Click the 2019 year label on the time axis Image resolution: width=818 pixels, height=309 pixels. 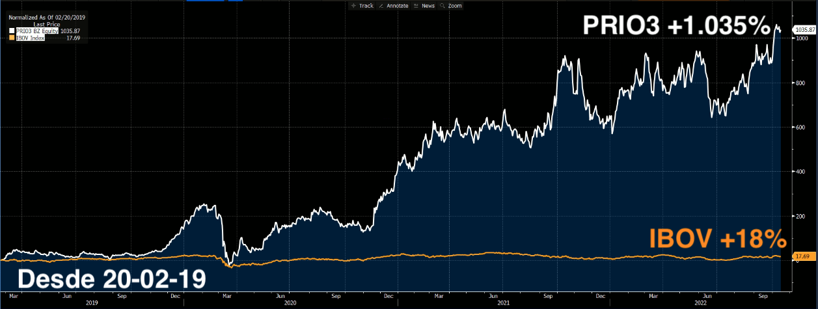click(x=92, y=303)
